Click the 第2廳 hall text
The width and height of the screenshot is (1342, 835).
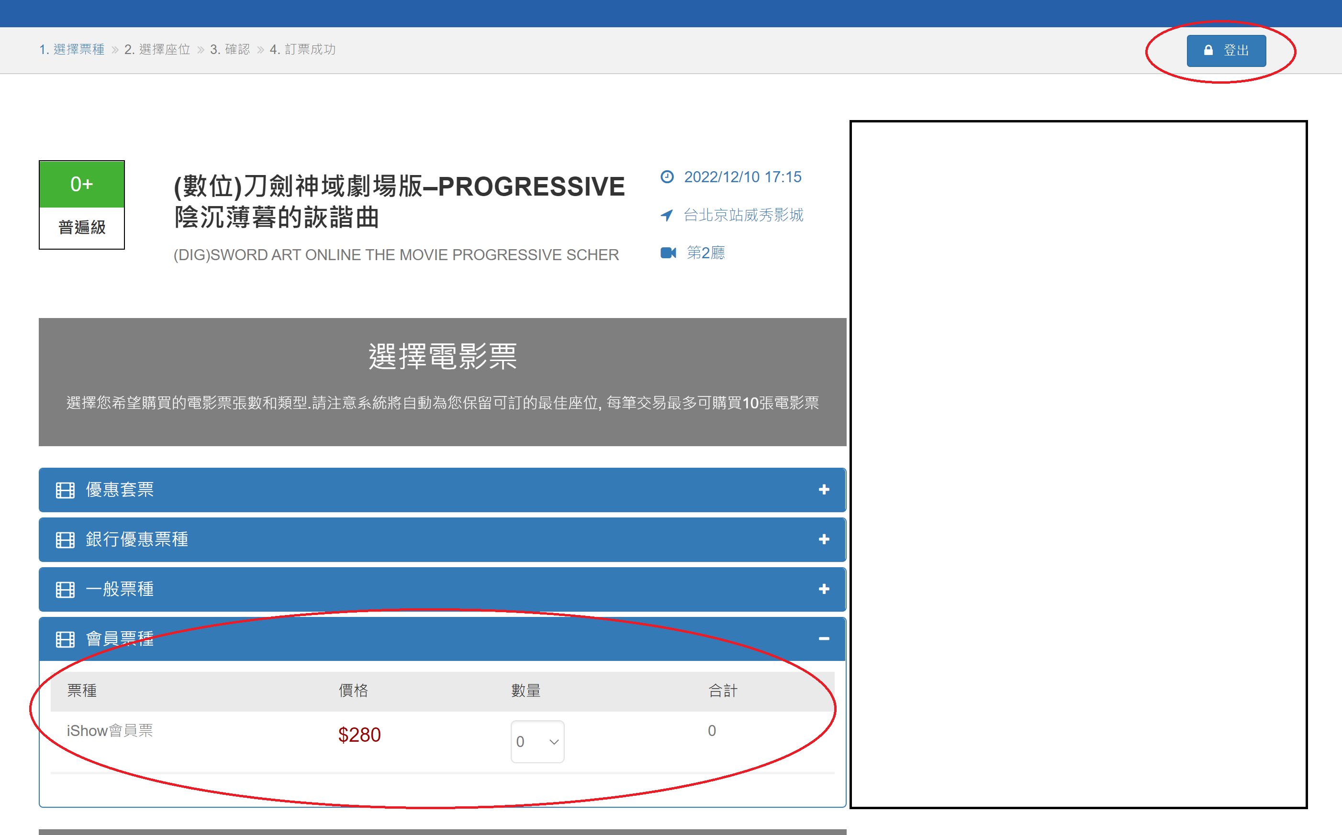click(x=705, y=253)
